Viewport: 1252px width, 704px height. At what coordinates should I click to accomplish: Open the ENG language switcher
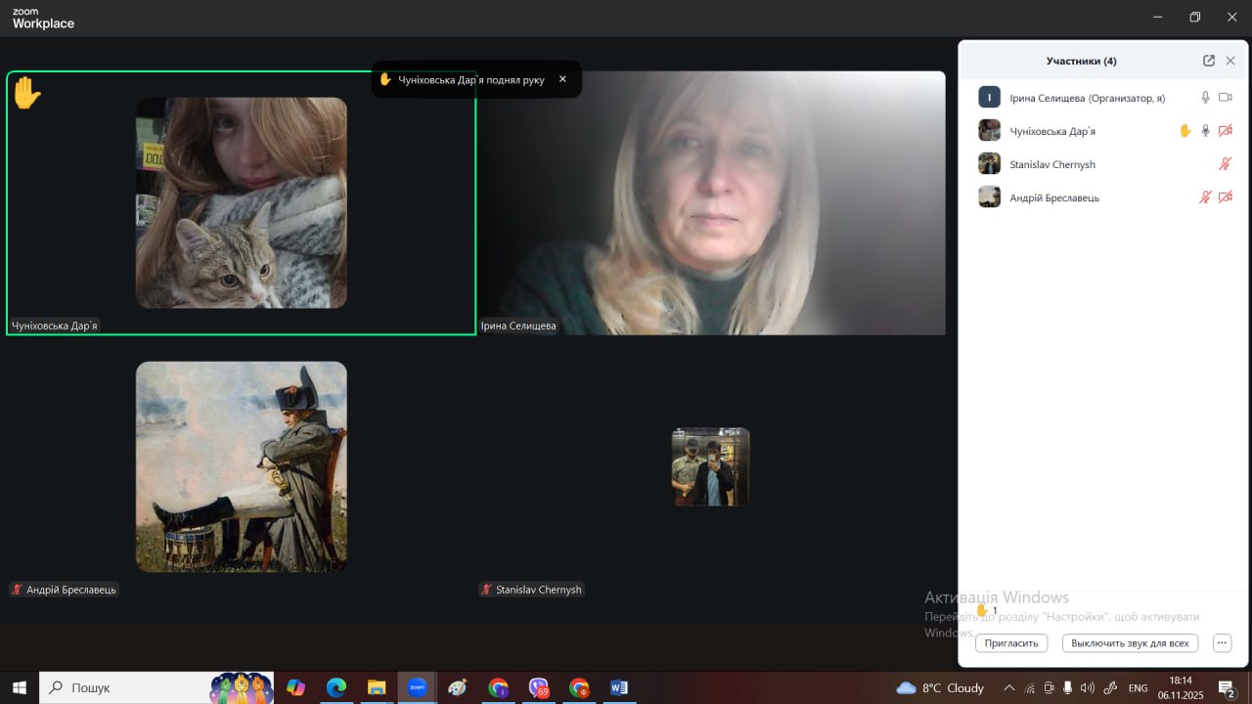coord(1138,687)
